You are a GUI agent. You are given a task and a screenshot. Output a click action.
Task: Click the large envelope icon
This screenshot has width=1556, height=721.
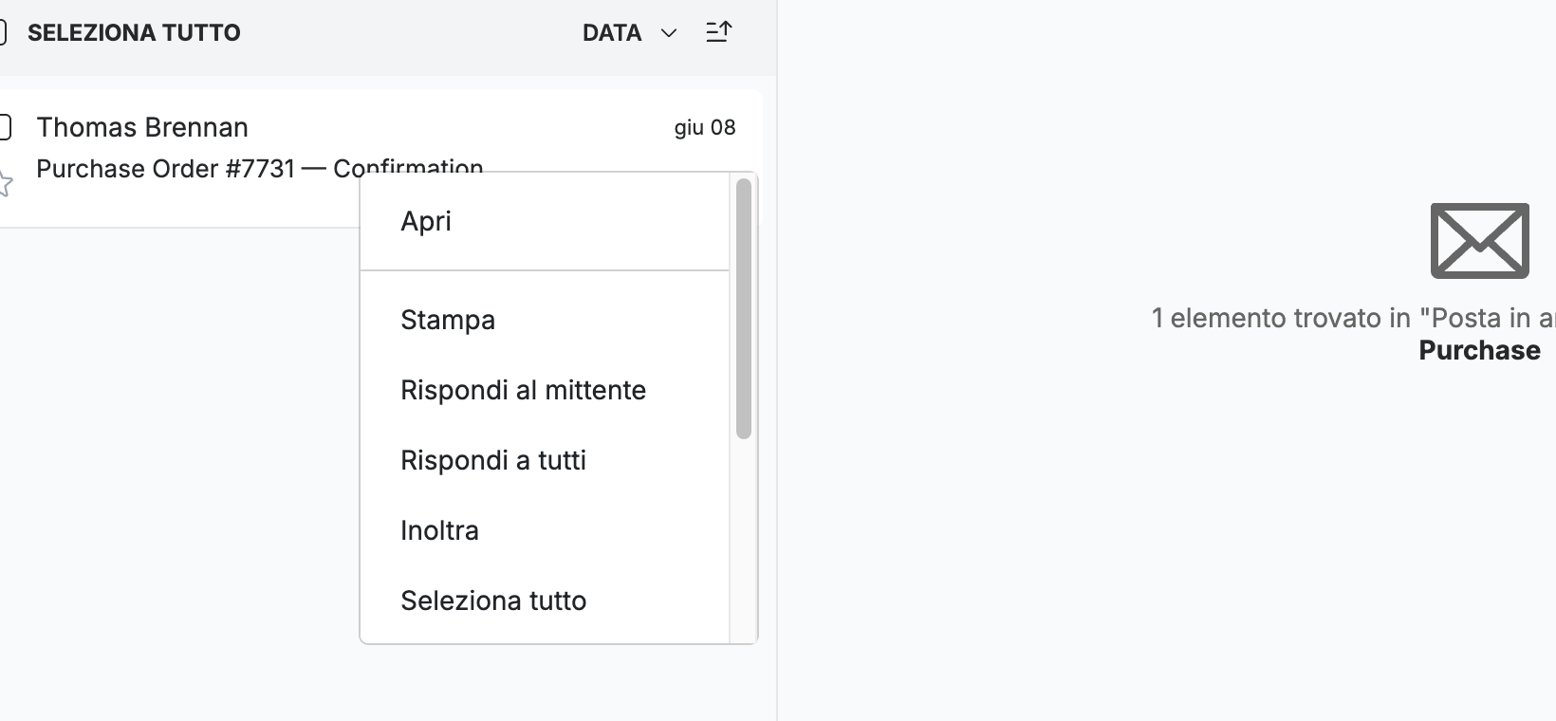coord(1479,240)
